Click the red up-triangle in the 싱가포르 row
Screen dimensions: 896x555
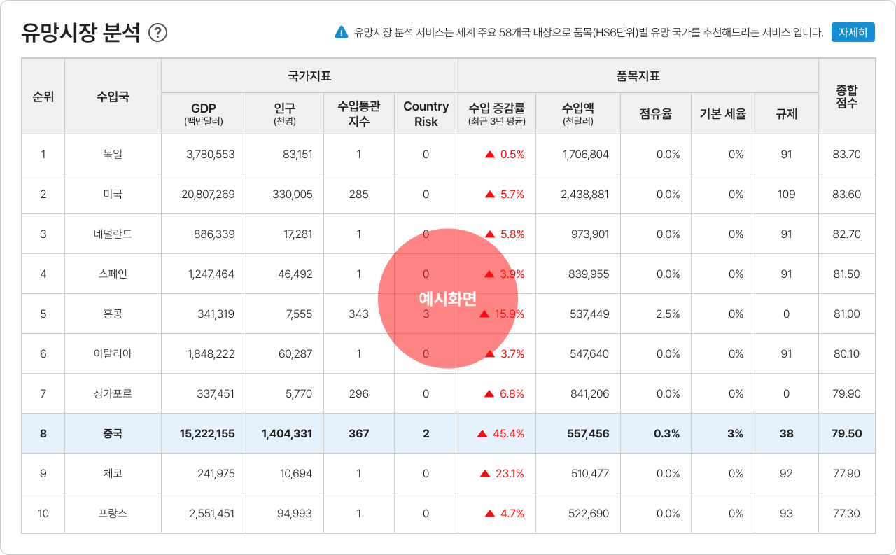[x=490, y=393]
